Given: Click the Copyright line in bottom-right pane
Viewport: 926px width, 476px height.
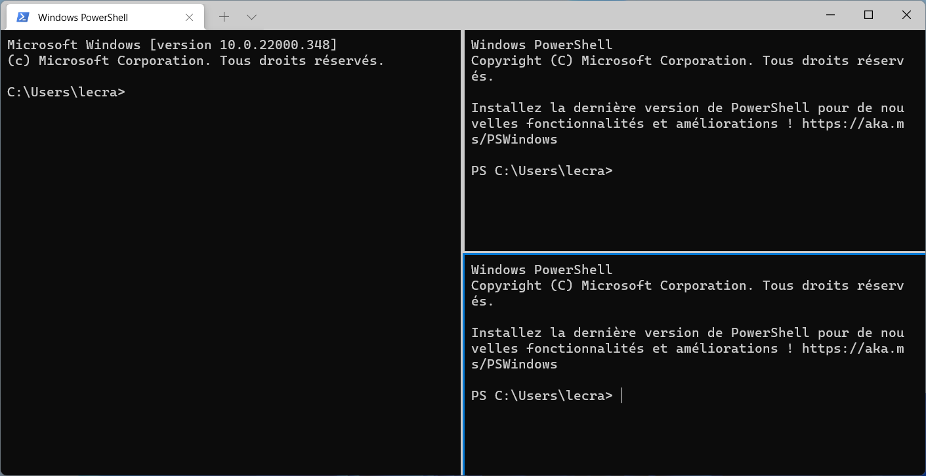Looking at the screenshot, I should (688, 293).
